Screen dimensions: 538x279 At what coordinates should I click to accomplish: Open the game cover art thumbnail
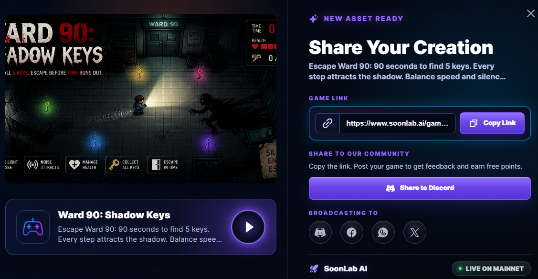(141, 98)
